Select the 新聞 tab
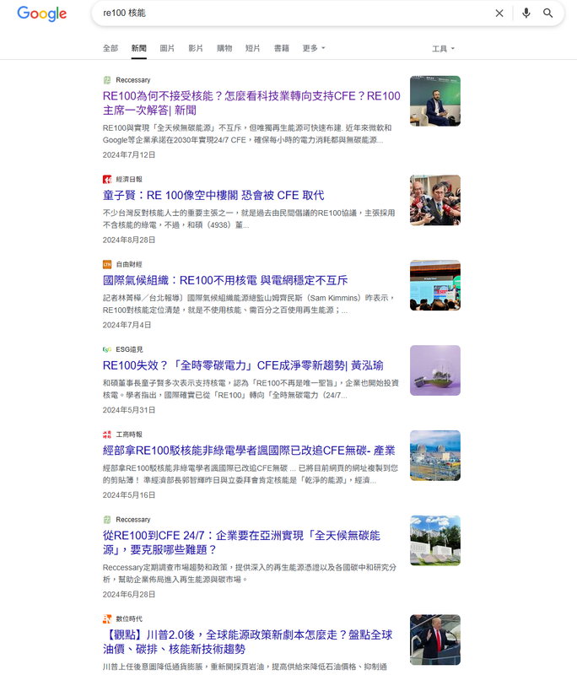This screenshot has height=675, width=577. click(x=138, y=48)
